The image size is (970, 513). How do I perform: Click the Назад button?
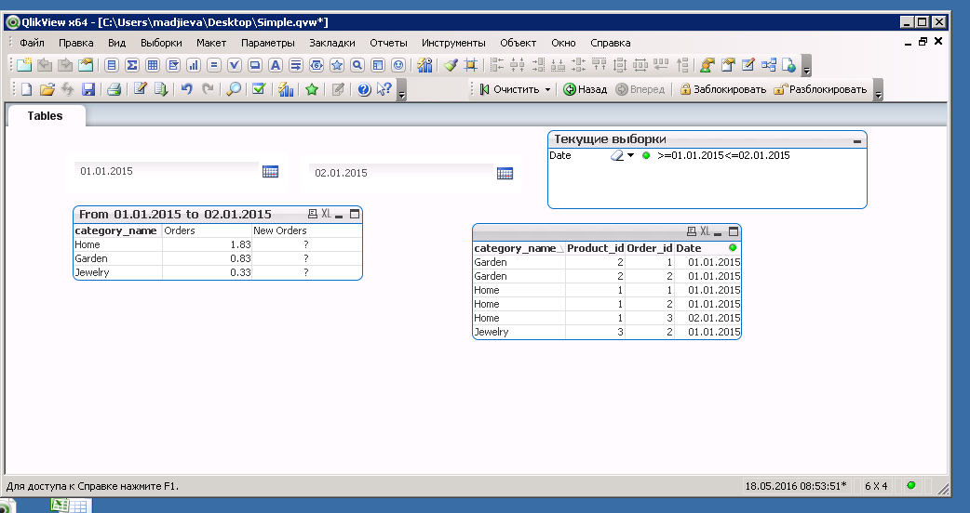coord(585,90)
